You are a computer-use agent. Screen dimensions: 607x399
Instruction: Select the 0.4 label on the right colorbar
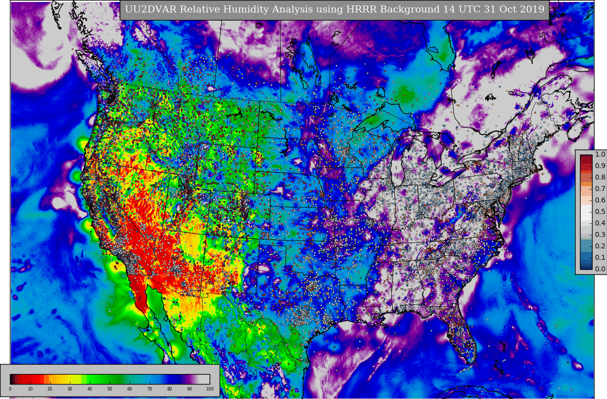pyautogui.click(x=600, y=223)
